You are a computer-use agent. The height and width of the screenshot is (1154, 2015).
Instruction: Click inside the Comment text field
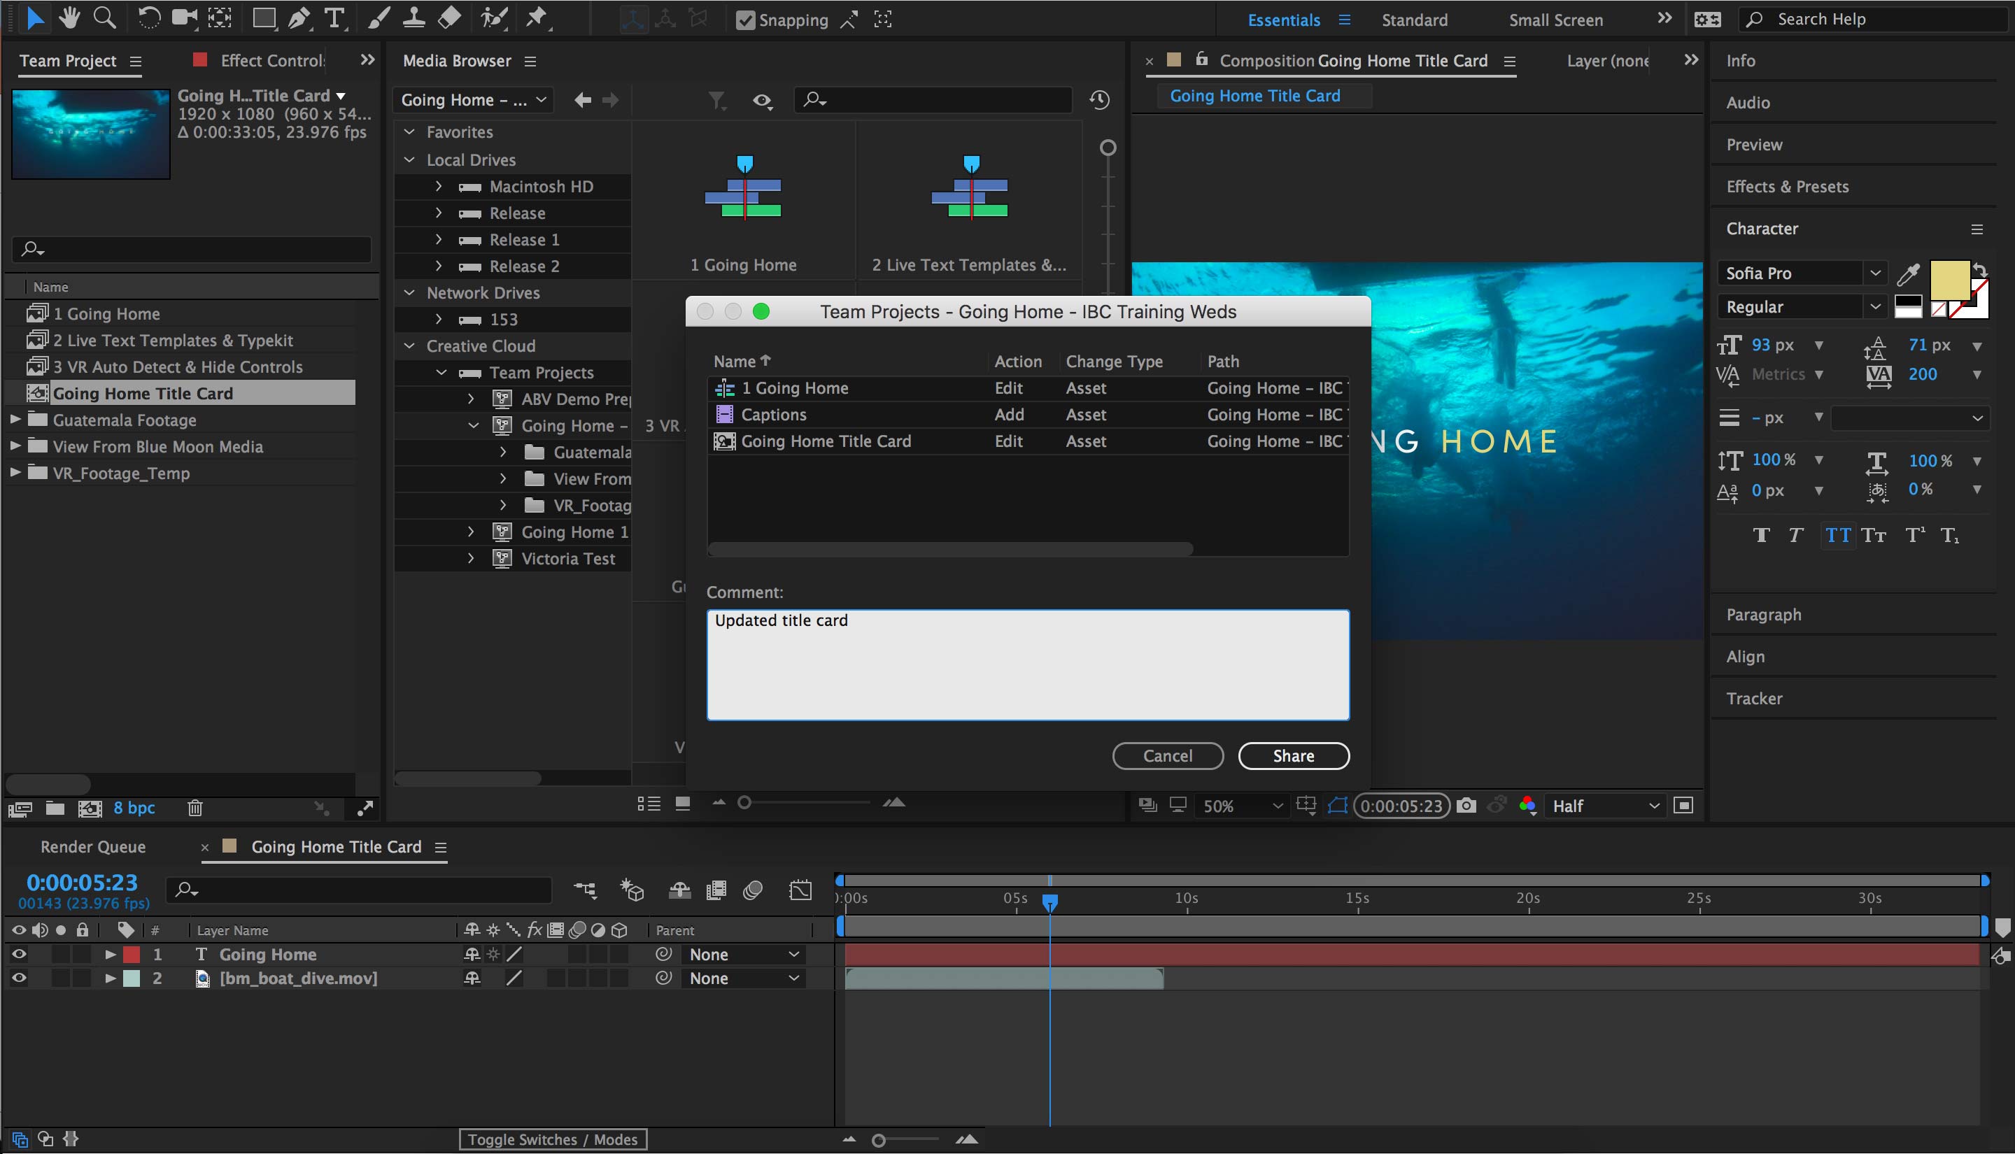click(1026, 666)
